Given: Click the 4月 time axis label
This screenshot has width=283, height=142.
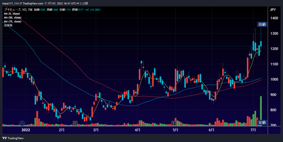Looking at the screenshot, I should 138,130.
